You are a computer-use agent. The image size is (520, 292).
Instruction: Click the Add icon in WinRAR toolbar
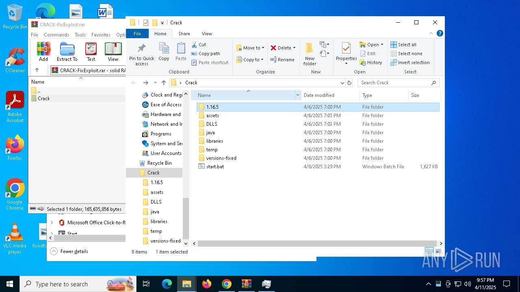tap(43, 49)
